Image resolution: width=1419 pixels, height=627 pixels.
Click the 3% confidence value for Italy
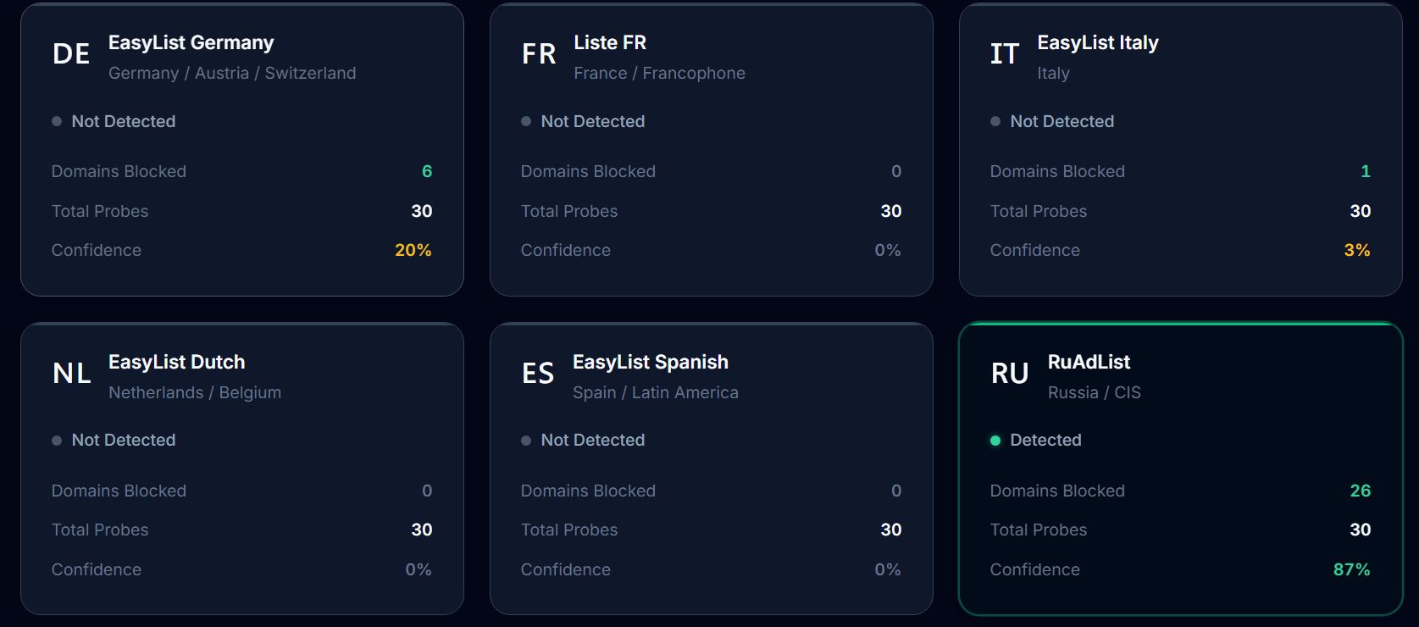1357,250
